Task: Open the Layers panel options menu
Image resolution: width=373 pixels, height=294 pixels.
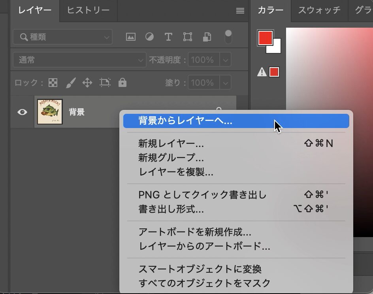Action: click(x=240, y=11)
